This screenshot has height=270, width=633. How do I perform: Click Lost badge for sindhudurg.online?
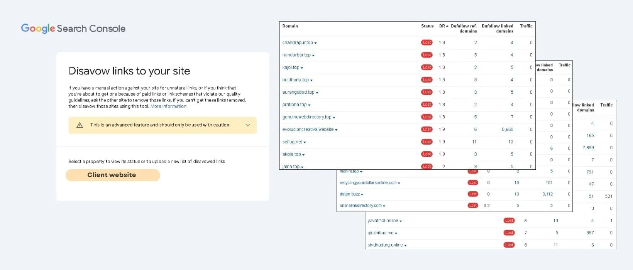[x=509, y=245]
